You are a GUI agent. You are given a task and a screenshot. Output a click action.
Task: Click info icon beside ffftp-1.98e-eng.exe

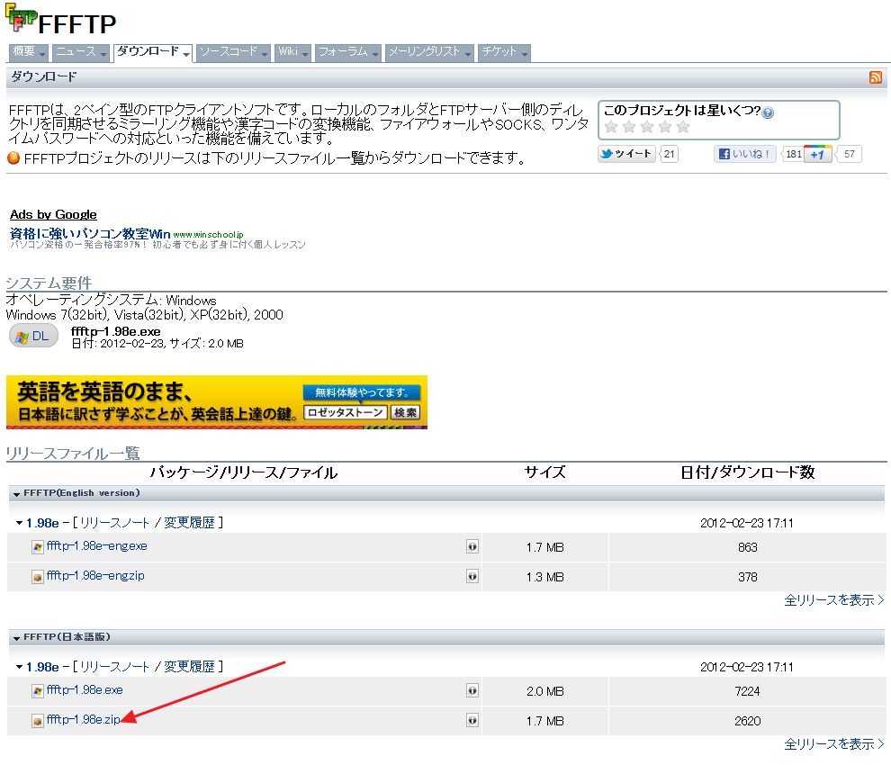(472, 546)
